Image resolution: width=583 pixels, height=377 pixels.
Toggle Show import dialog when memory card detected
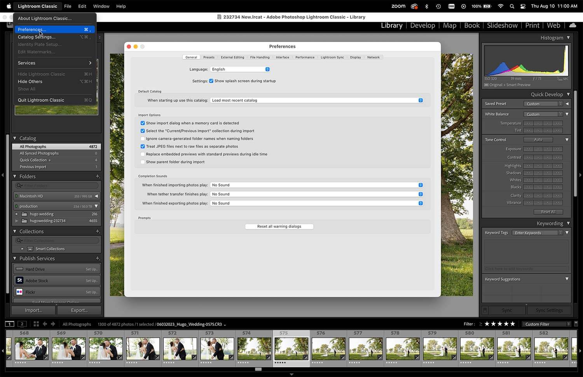click(143, 123)
